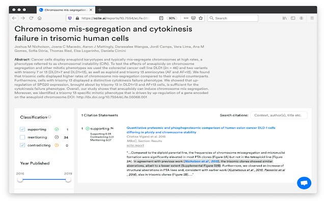
Task: Toggle the contradicting classification checkbox
Action: tap(22, 145)
